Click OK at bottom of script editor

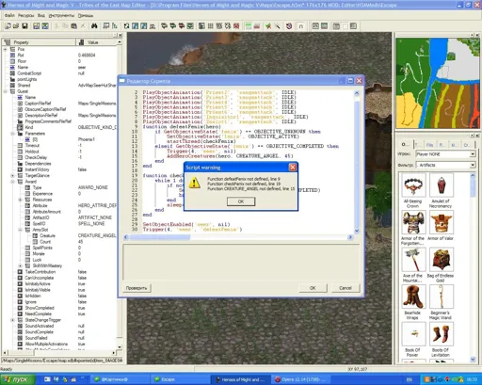pyautogui.click(x=313, y=288)
